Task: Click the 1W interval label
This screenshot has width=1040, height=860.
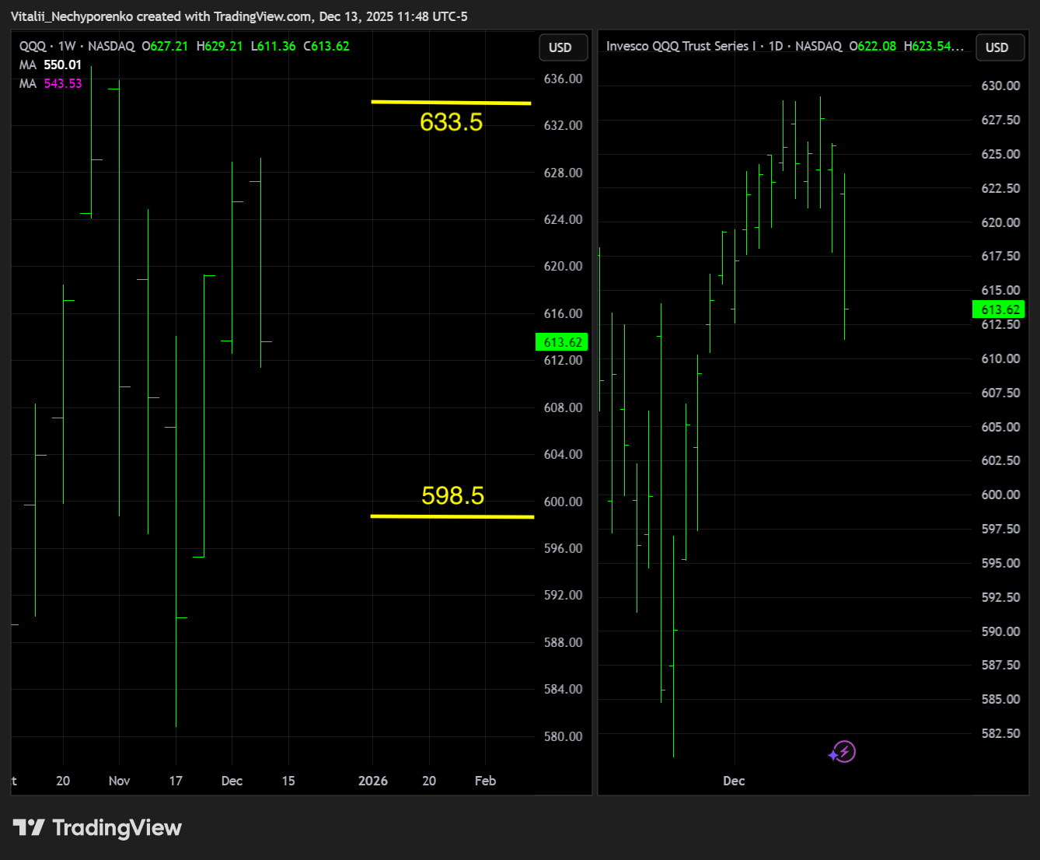Action: (67, 47)
